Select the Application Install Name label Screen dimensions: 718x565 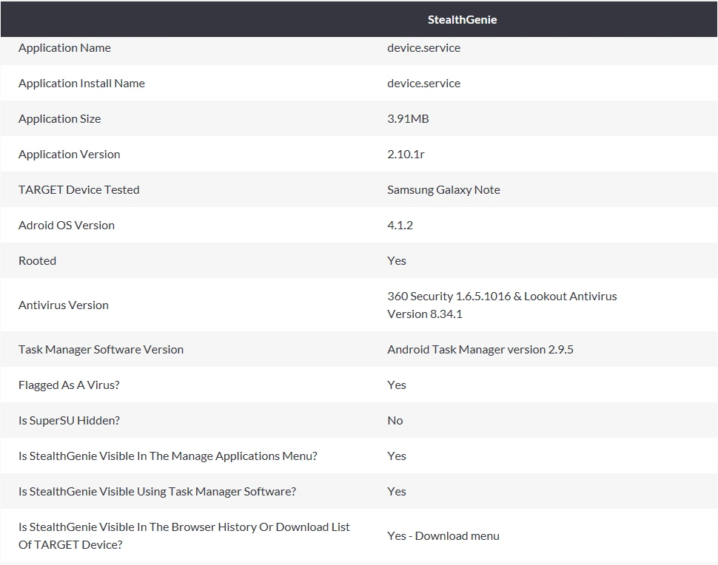tap(81, 84)
